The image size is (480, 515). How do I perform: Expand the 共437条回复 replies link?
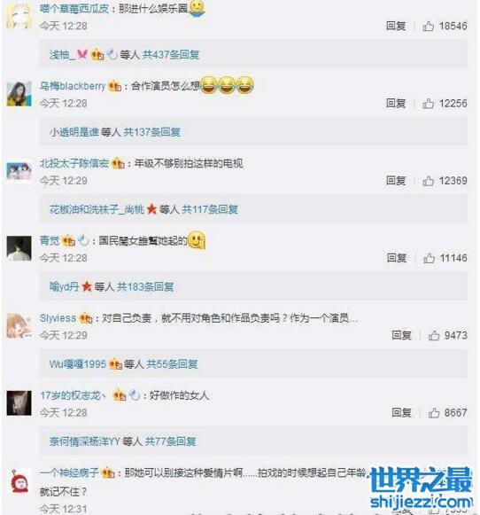pyautogui.click(x=171, y=55)
